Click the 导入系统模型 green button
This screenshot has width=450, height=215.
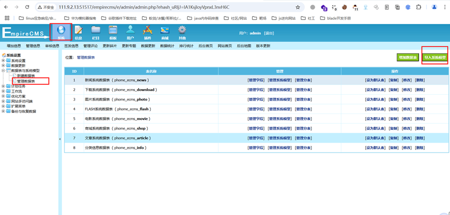(435, 57)
